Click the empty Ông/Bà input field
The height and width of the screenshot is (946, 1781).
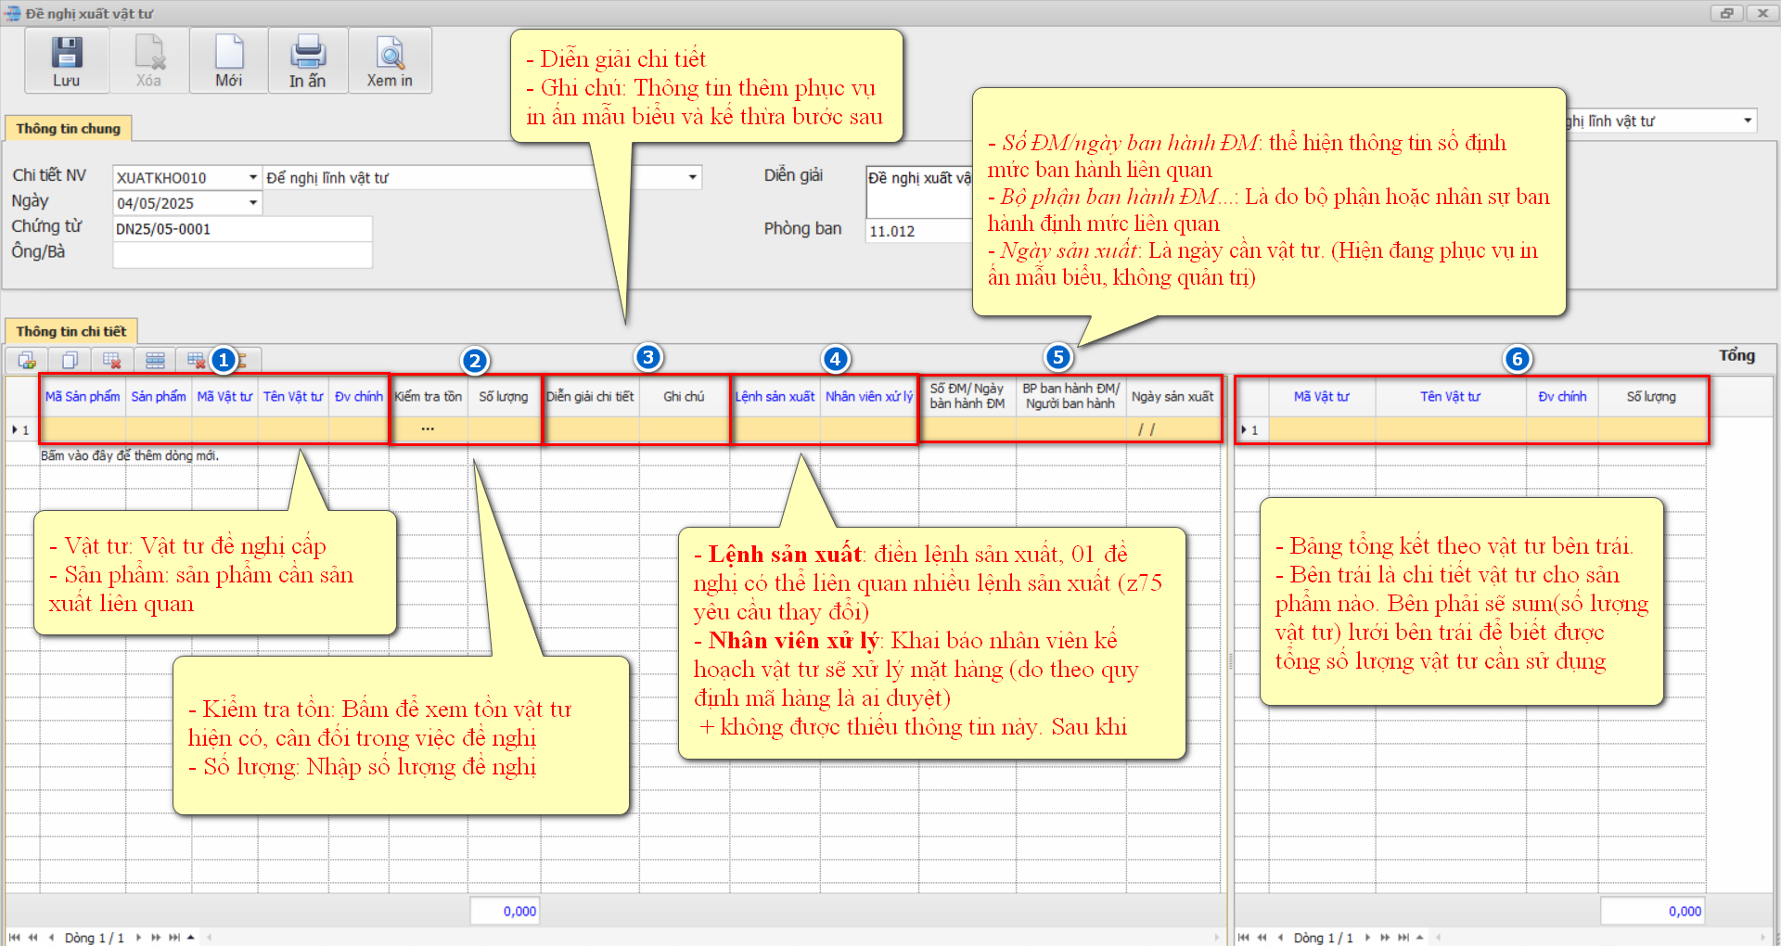click(x=242, y=255)
